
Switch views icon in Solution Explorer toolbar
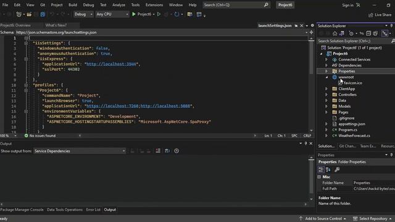[342, 33]
